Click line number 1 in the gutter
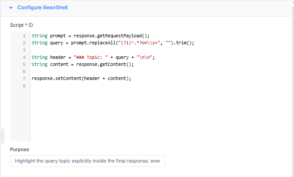Image resolution: width=294 pixels, height=177 pixels. coord(24,36)
